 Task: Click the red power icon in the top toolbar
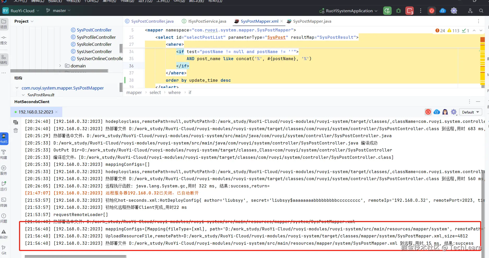(x=432, y=11)
